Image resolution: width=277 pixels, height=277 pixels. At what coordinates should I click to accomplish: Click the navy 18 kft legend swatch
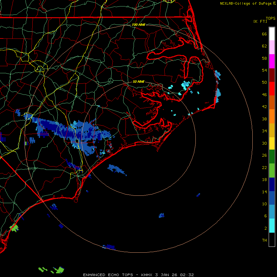(x=272, y=184)
